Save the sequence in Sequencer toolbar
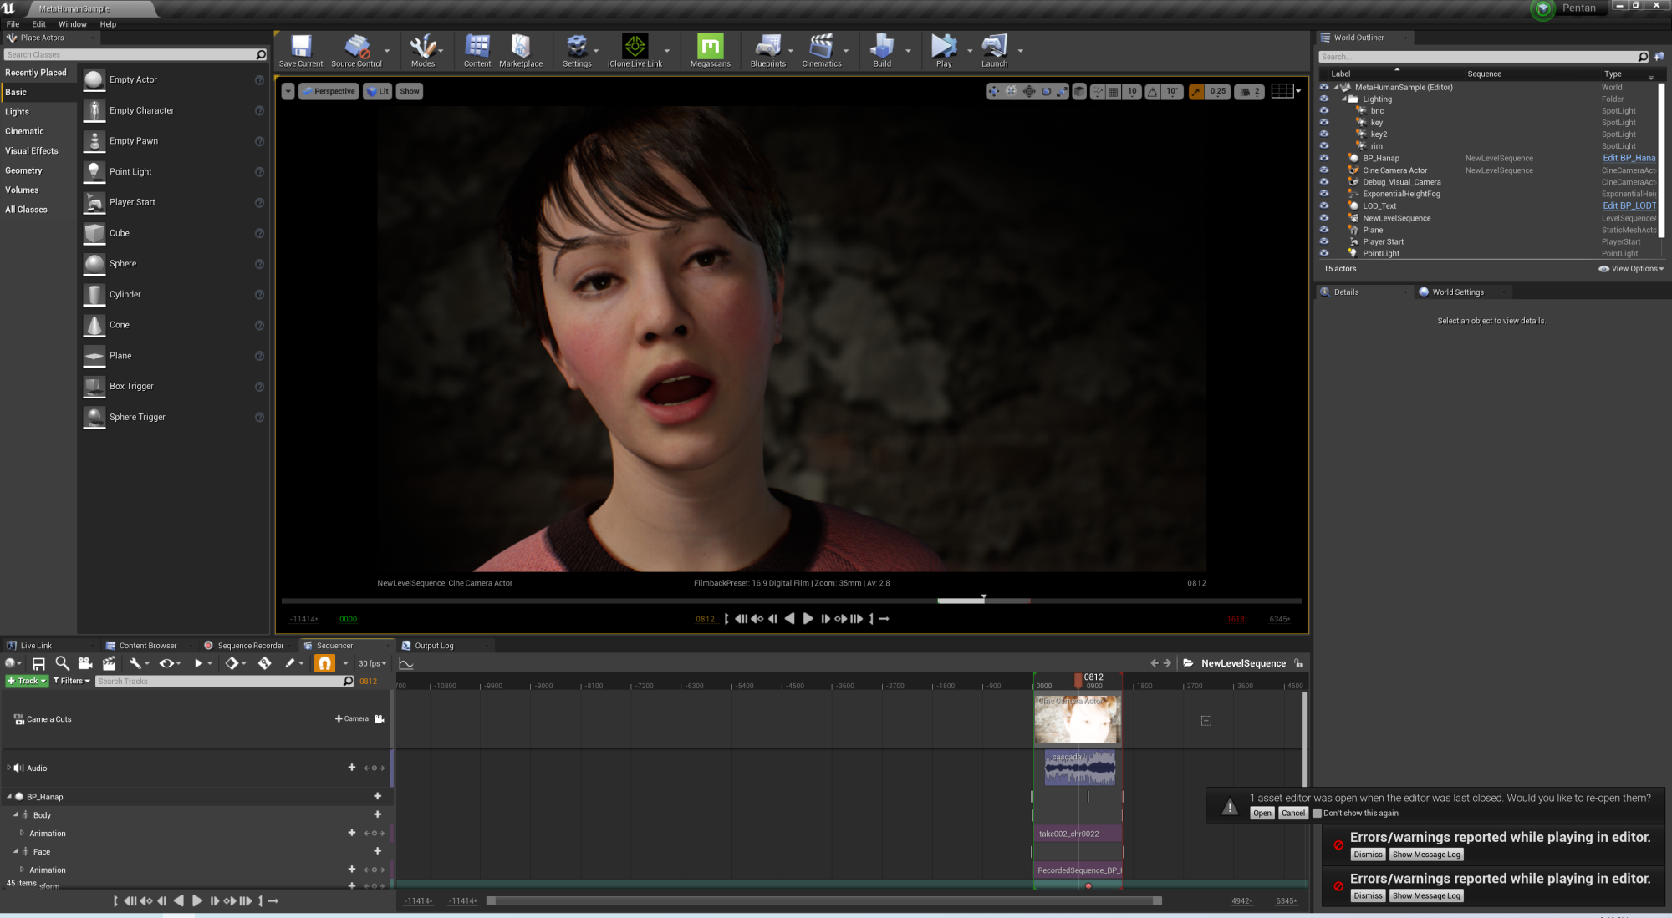 [38, 663]
